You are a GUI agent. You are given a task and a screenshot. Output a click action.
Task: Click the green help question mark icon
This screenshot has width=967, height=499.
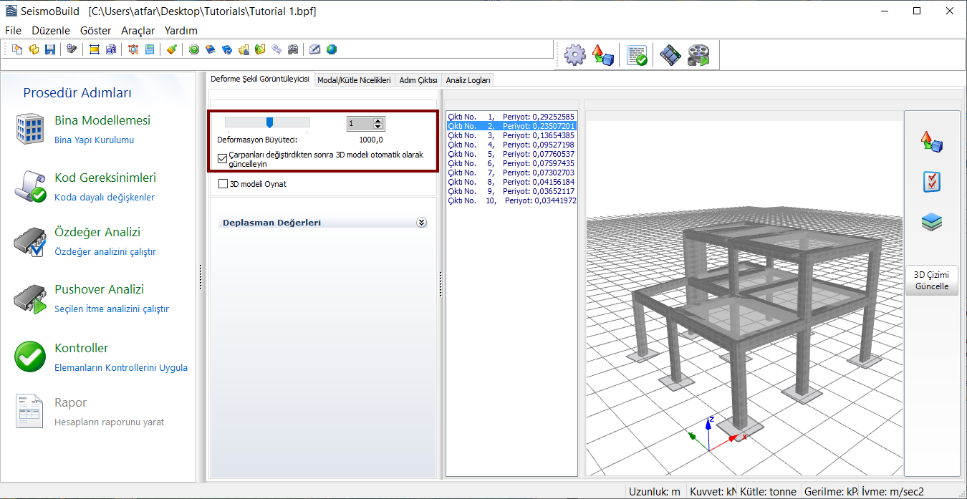point(194,49)
